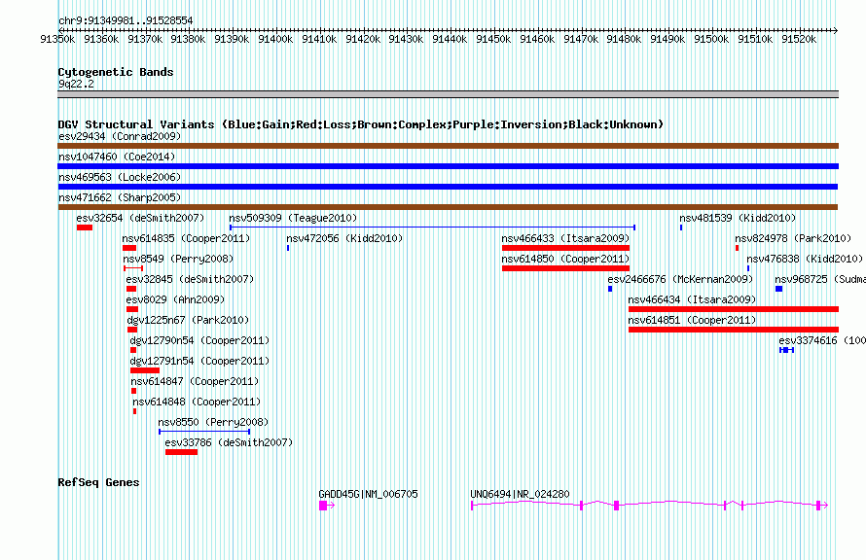The width and height of the screenshot is (866, 560).
Task: Open the nsv509309 (Teague2010) variant label
Action: tap(293, 219)
